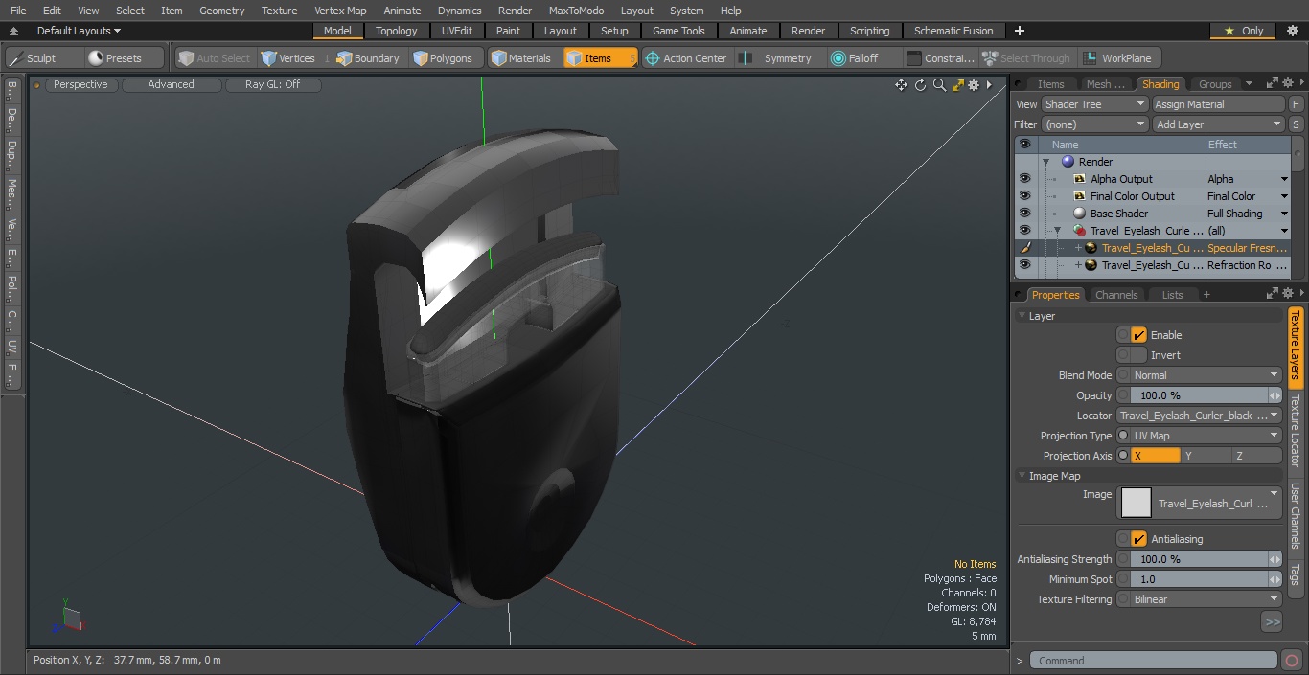The width and height of the screenshot is (1309, 675).
Task: Toggle the Enable checkbox
Action: tap(1138, 335)
